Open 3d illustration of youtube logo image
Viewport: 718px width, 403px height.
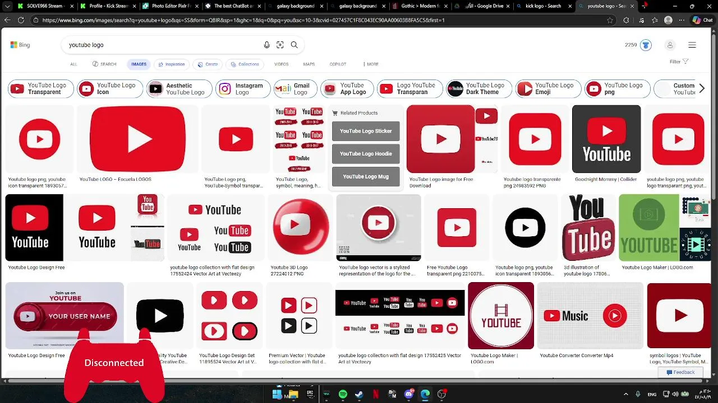click(x=588, y=228)
